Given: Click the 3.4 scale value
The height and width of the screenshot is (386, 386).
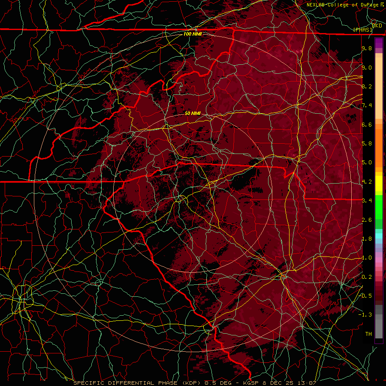Looking at the screenshot, I should 367,201.
